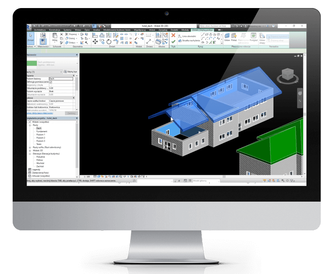Open the Południe elevation view
The image size is (330, 274).
coord(40,158)
